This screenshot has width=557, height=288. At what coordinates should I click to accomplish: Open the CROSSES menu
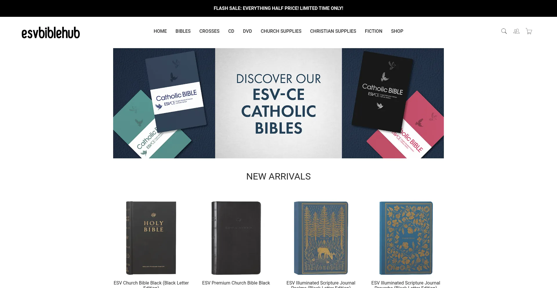[209, 31]
